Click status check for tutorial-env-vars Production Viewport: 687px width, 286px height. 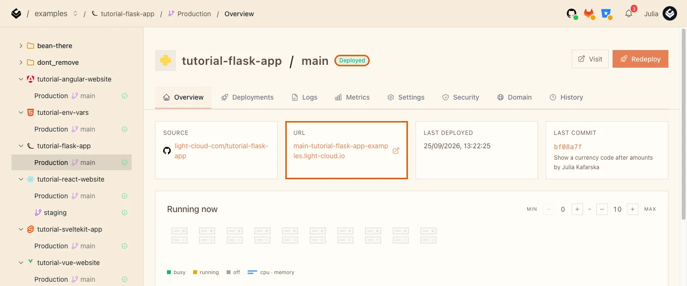125,129
